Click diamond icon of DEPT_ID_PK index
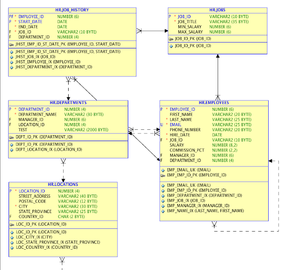This screenshot has width=289, height=270. coord(12,145)
